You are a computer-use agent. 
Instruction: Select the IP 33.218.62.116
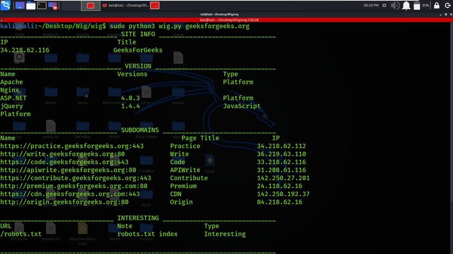click(281, 162)
